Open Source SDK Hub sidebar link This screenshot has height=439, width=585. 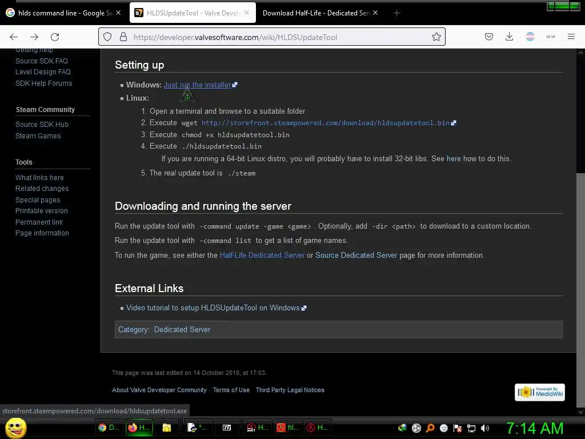coord(42,124)
